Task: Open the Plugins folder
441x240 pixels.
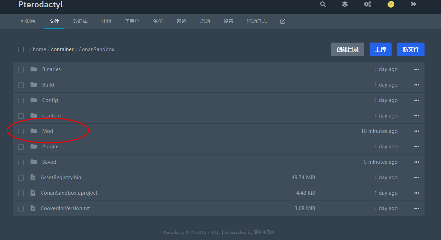Action: [x=51, y=147]
